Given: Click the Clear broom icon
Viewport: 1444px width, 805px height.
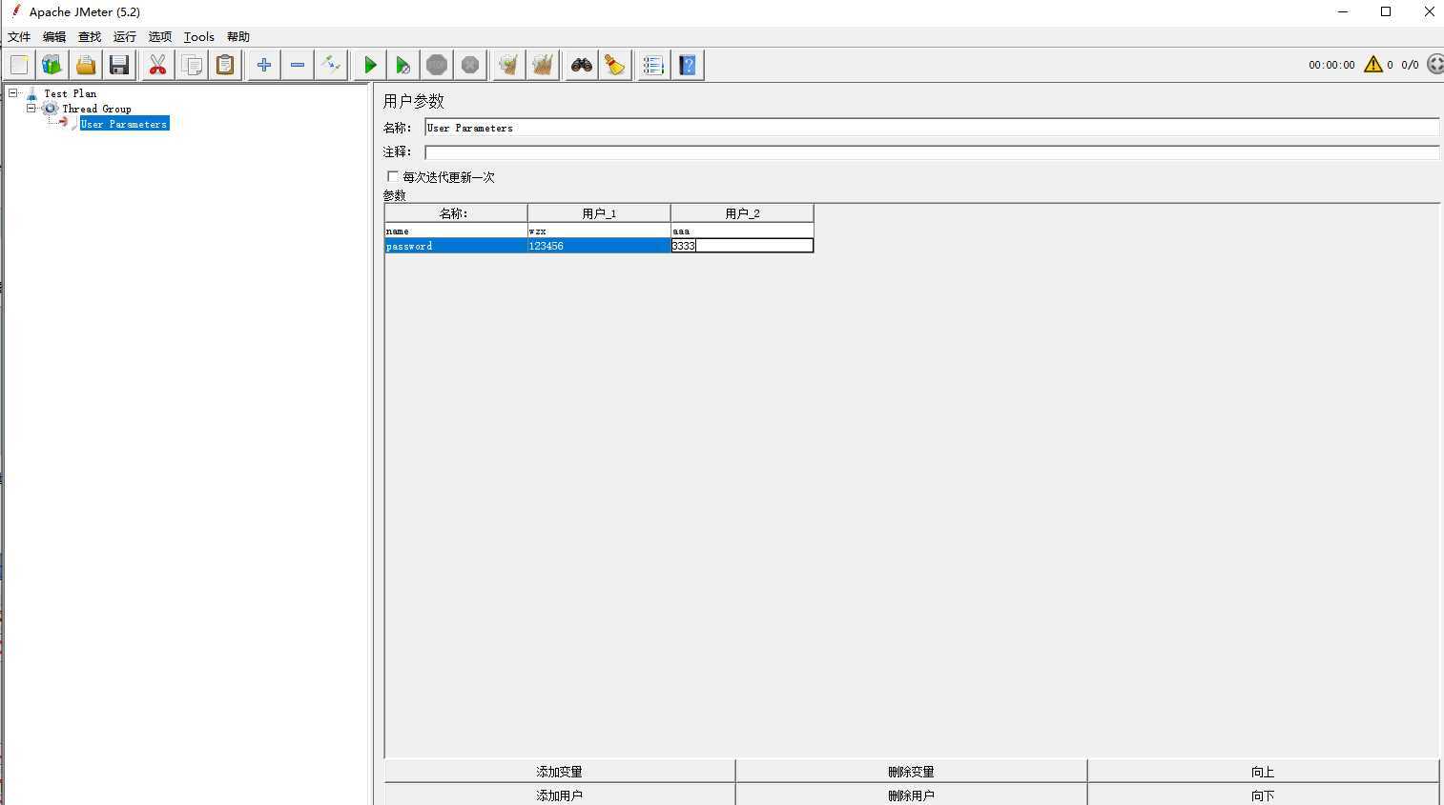Looking at the screenshot, I should pos(509,65).
